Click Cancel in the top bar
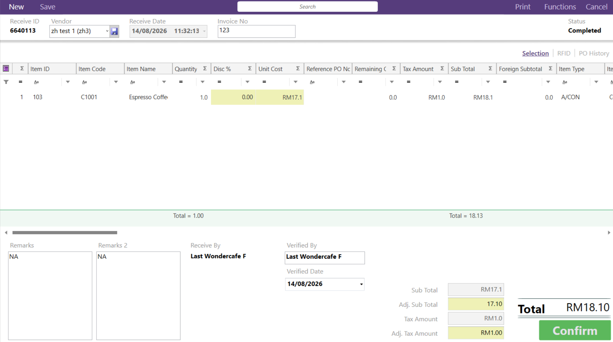This screenshot has width=613, height=342. click(596, 7)
